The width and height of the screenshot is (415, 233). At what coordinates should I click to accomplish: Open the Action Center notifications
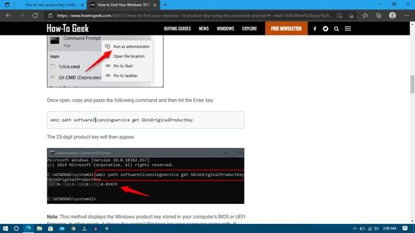click(x=405, y=228)
